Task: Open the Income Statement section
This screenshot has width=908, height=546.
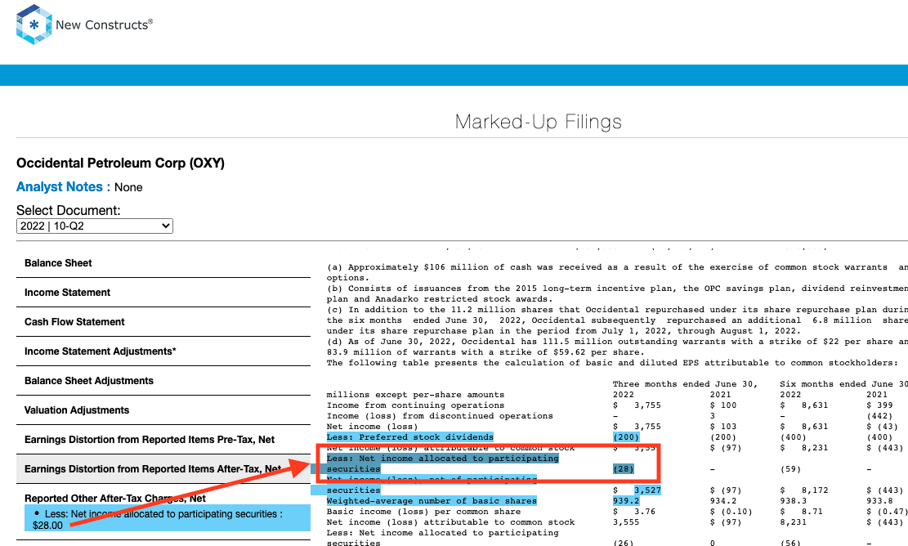Action: [x=67, y=293]
